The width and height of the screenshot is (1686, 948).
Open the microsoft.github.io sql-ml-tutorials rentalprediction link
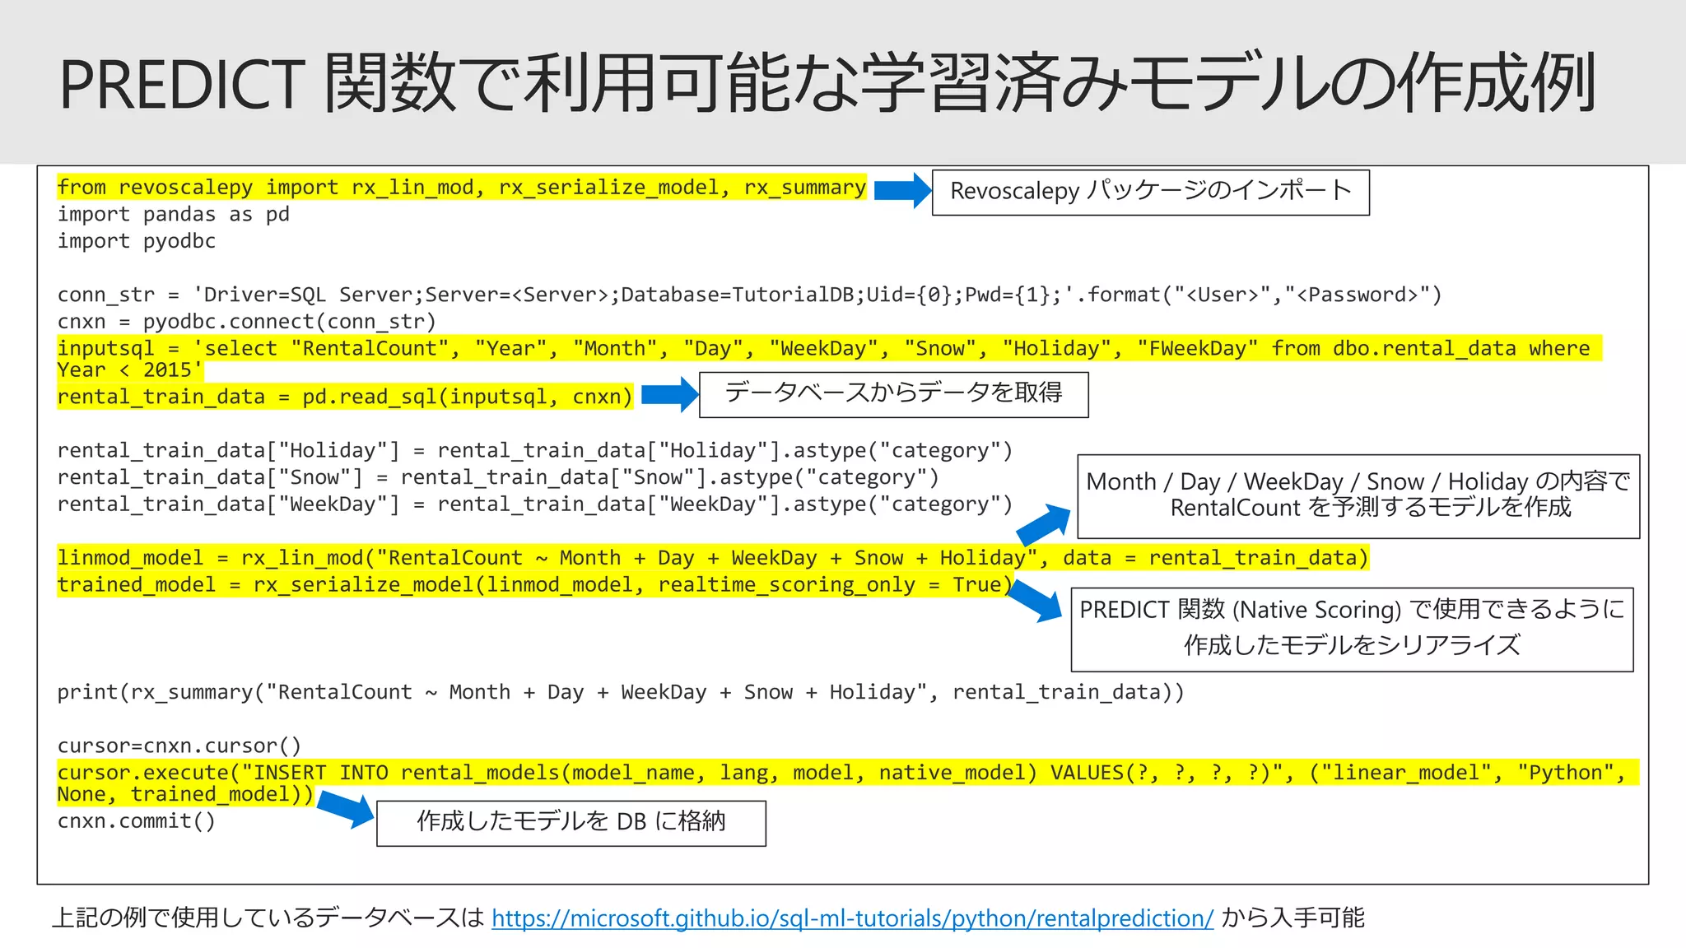[x=853, y=918]
